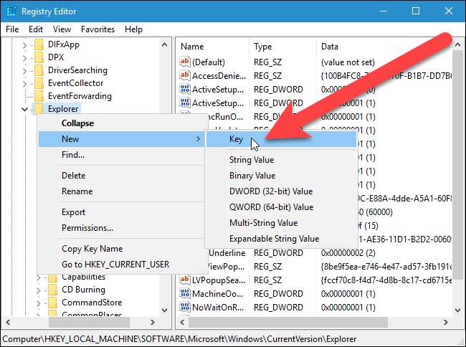Viewport: 466px width, 347px height.
Task: Collapse the Explorer tree node arrow
Action: (26, 109)
